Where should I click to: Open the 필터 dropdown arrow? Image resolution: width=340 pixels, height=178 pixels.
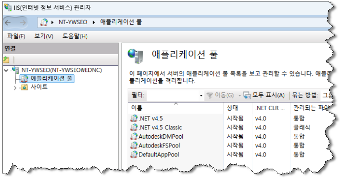point(201,95)
